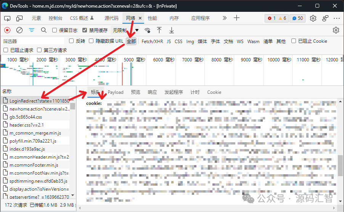Image resolution: width=344 pixels, height=212 pixels.
Task: Click the red record network log button
Action: tap(7, 30)
